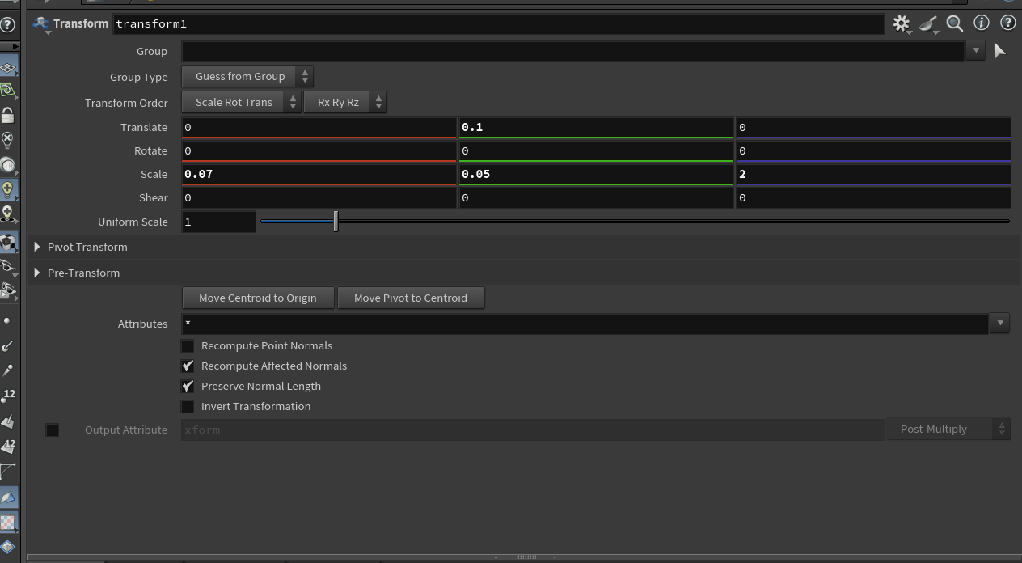Screen dimensions: 1022x563
Task: Click the Uniform Scale value field
Action: tap(219, 222)
